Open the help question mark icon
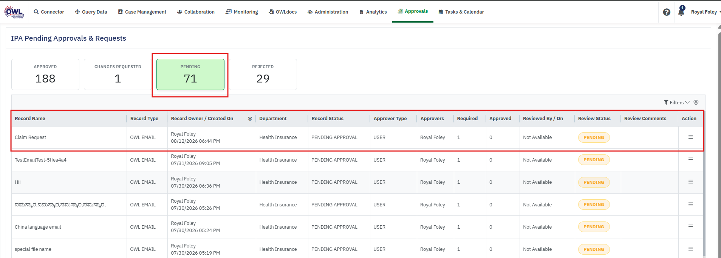Viewport: 721px width, 258px height. pyautogui.click(x=667, y=12)
